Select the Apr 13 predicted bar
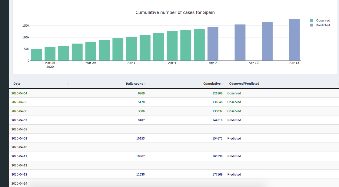 pyautogui.click(x=294, y=40)
